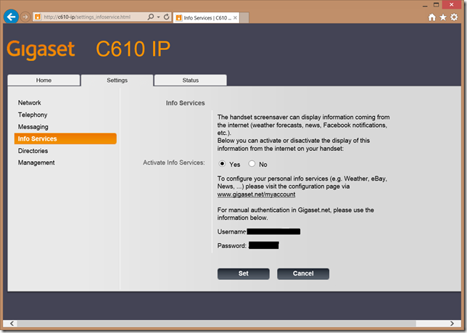This screenshot has width=467, height=333.
Task: Close the Info Services browser tab
Action: pyautogui.click(x=235, y=18)
